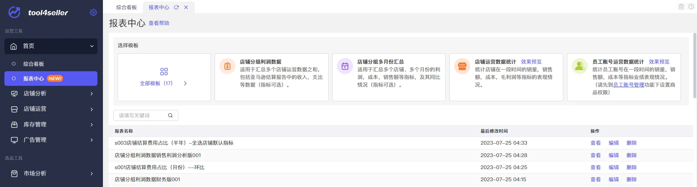Expand the 广告管理 submenu arrow
697x187 pixels.
coord(92,140)
